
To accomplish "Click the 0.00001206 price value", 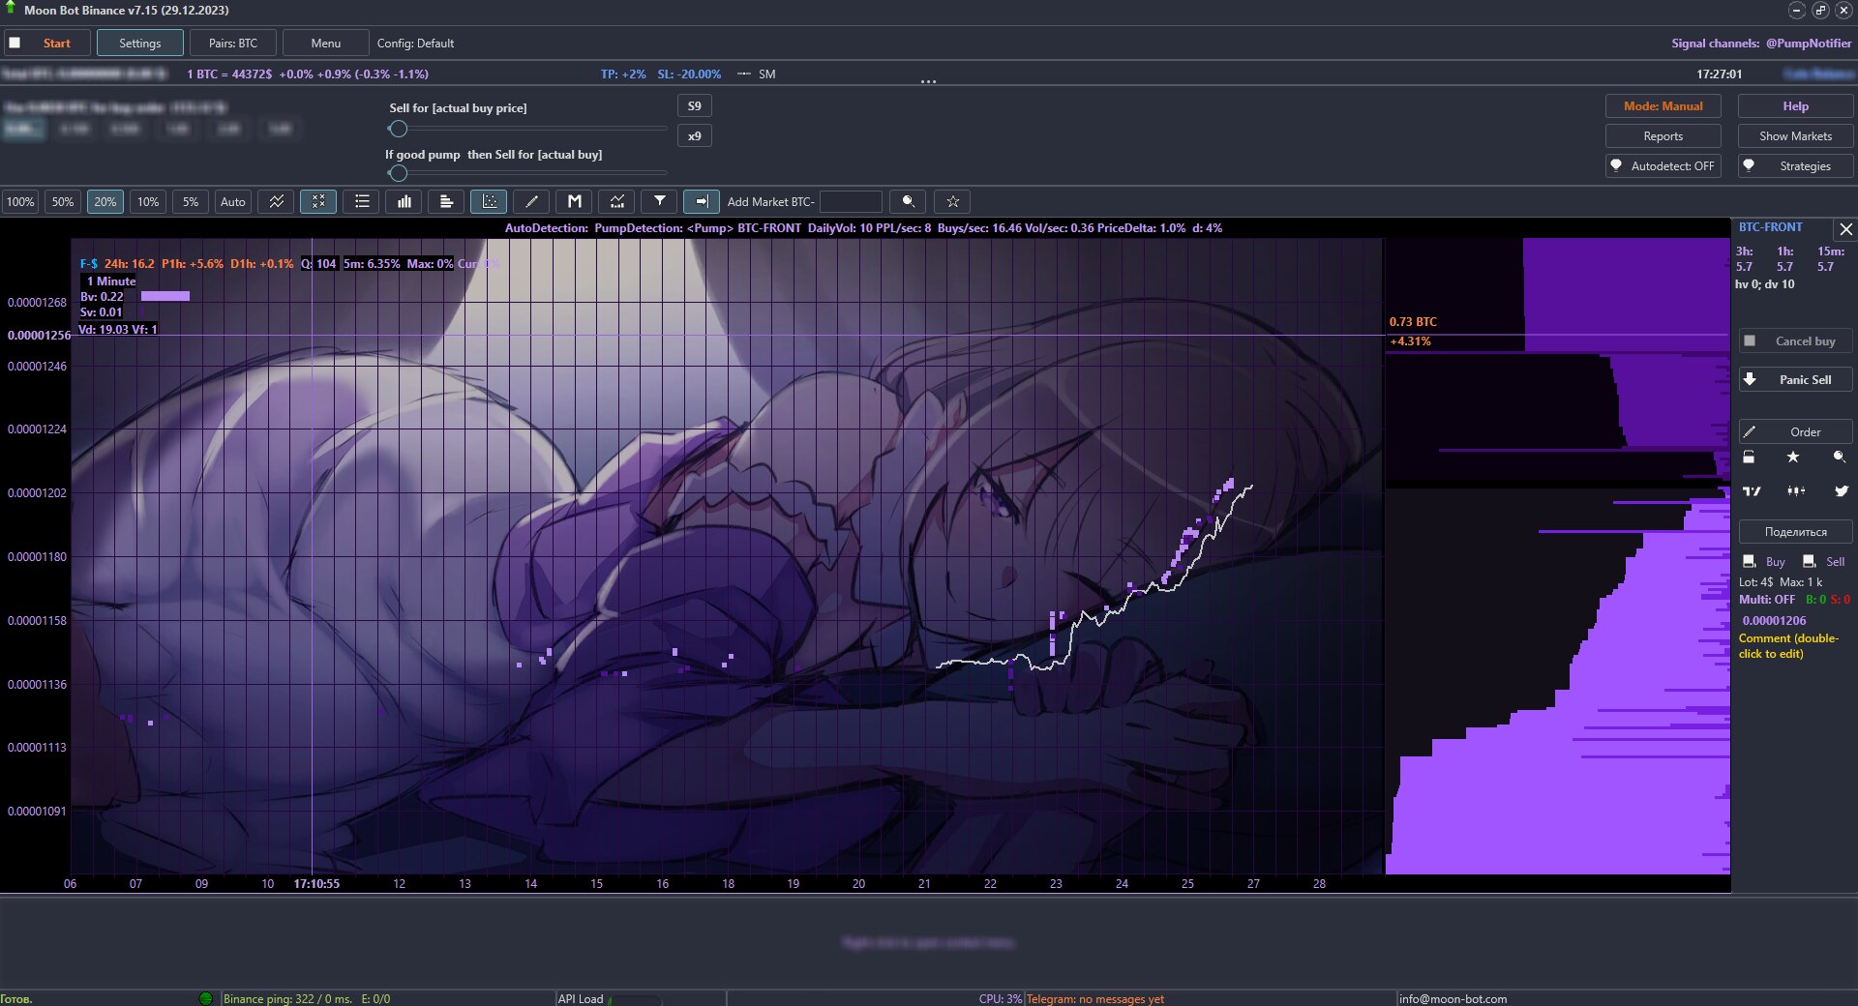I will (1774, 621).
